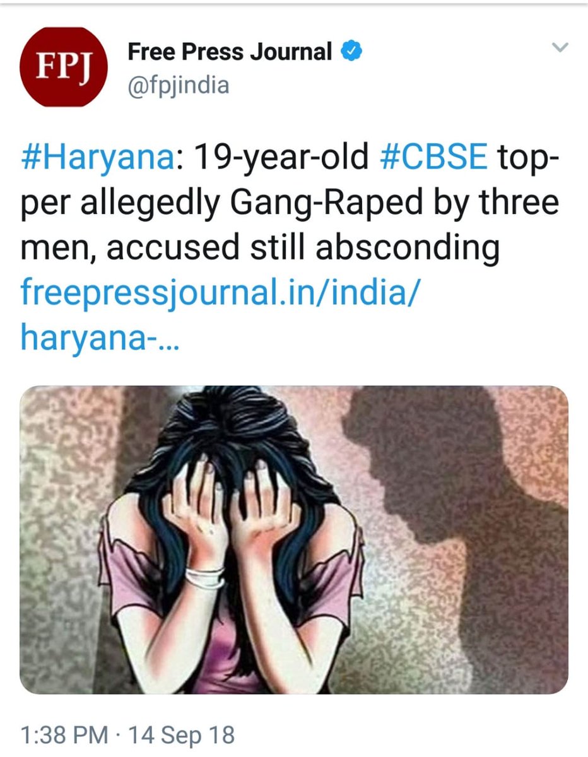
Task: Open the tweet's attached illustration
Action: click(294, 540)
